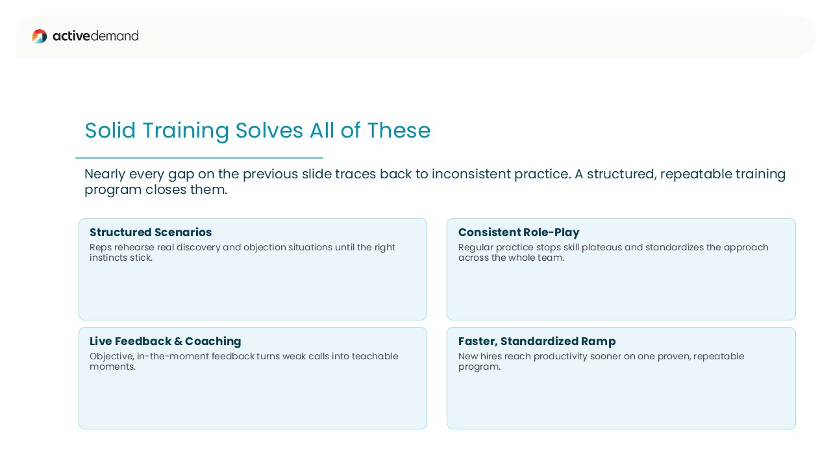Click the Consistent Role-Play heading
This screenshot has height=467, width=831.
519,232
